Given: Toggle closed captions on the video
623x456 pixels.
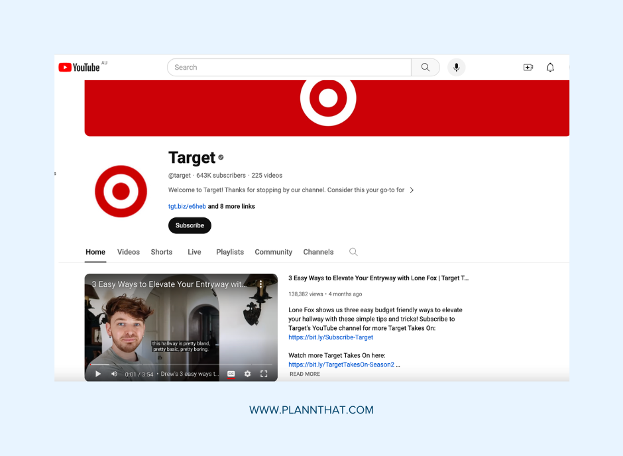Looking at the screenshot, I should tap(231, 374).
